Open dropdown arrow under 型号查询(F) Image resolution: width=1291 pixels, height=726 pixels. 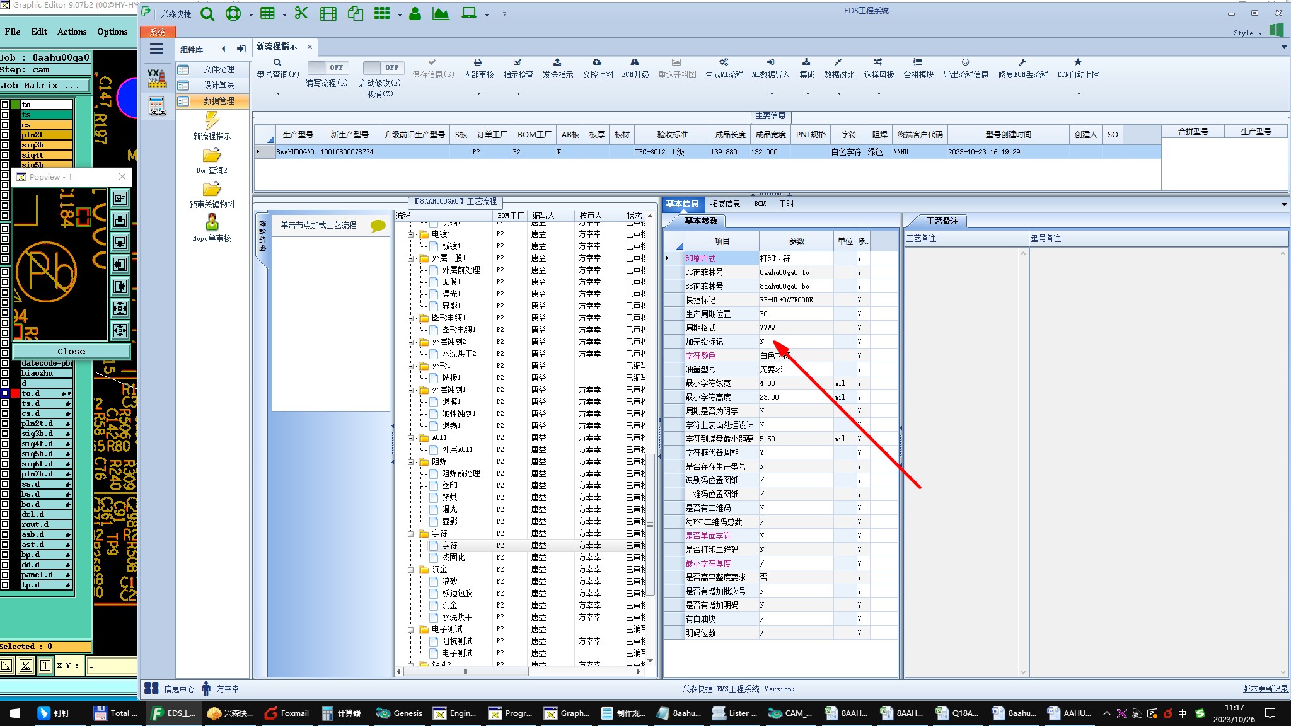277,93
